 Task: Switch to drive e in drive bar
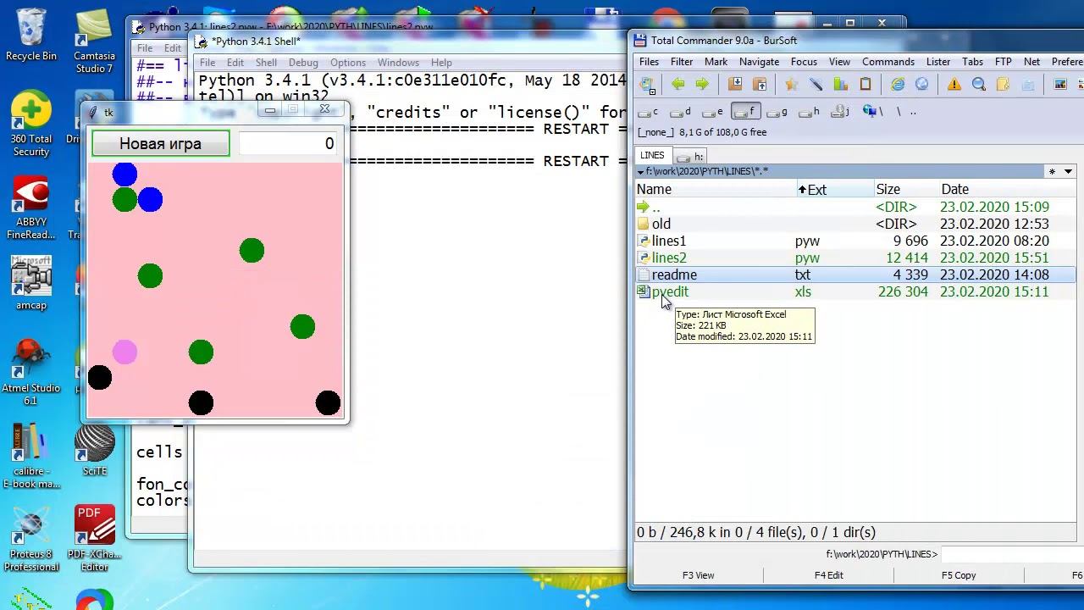(713, 111)
